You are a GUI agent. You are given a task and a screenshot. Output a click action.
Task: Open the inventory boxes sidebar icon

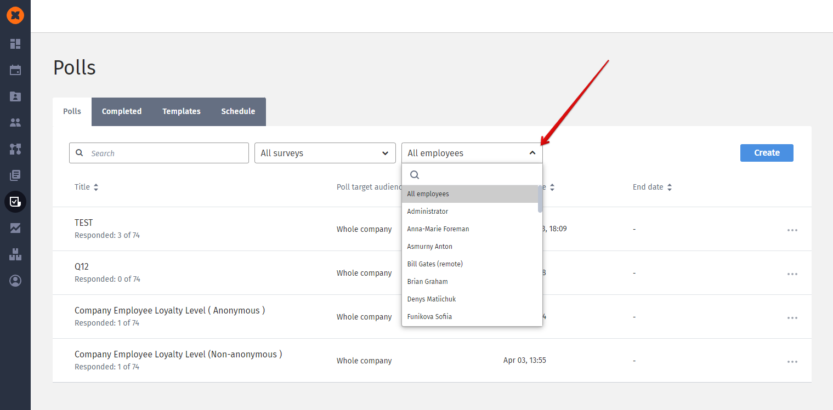tap(15, 254)
